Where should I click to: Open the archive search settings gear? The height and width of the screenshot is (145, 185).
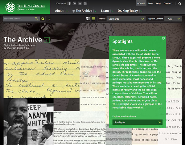[43, 19]
